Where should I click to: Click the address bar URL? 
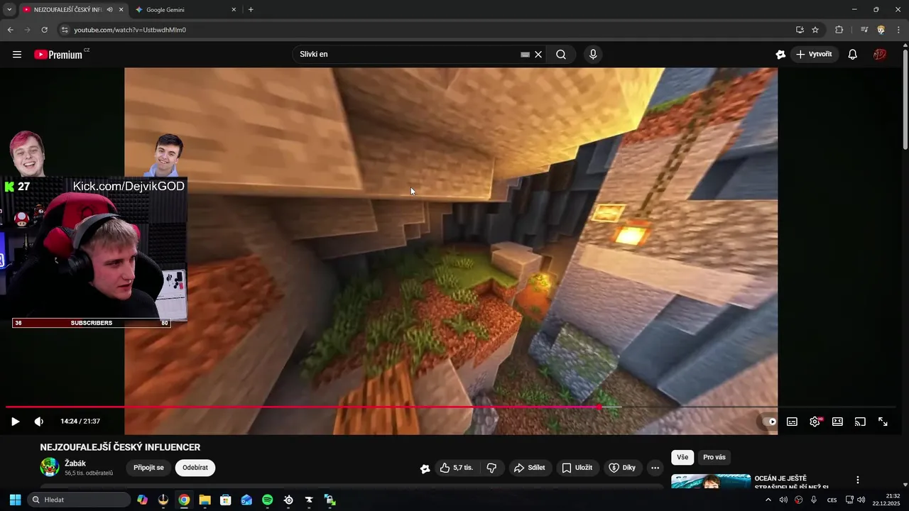[130, 30]
